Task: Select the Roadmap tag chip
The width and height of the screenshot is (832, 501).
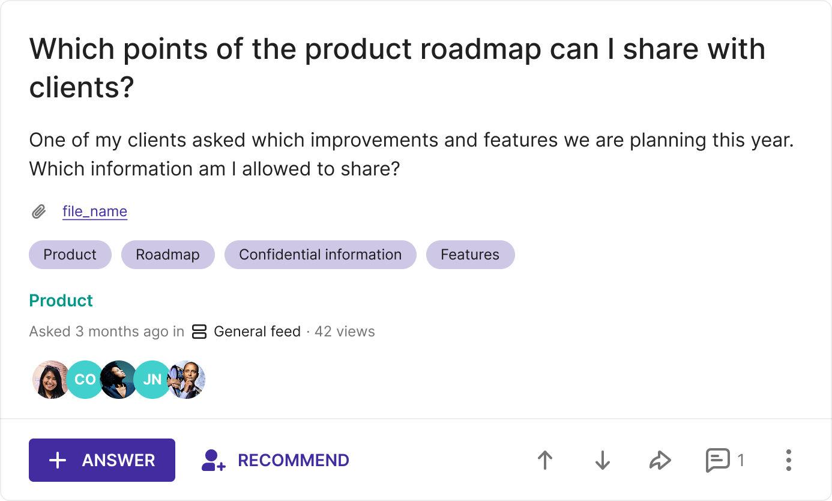Action: [167, 255]
